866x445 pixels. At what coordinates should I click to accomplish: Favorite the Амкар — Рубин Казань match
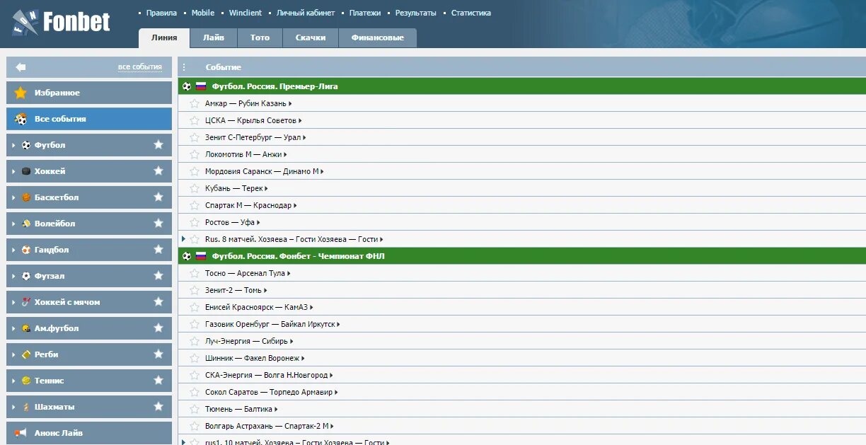(x=195, y=103)
